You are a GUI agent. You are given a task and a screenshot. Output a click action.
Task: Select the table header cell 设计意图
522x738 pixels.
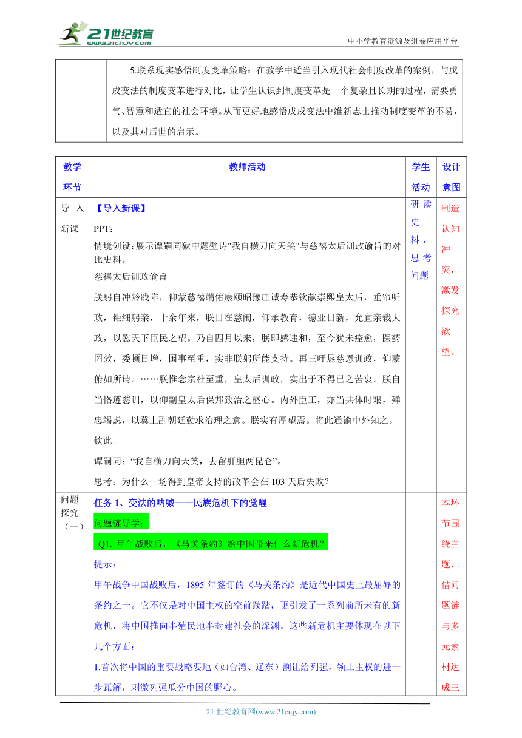451,177
